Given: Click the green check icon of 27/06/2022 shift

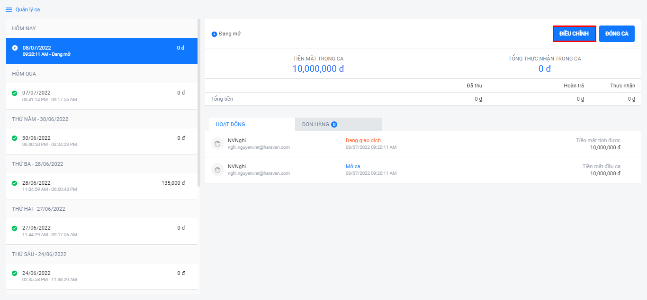Looking at the screenshot, I should (15, 228).
